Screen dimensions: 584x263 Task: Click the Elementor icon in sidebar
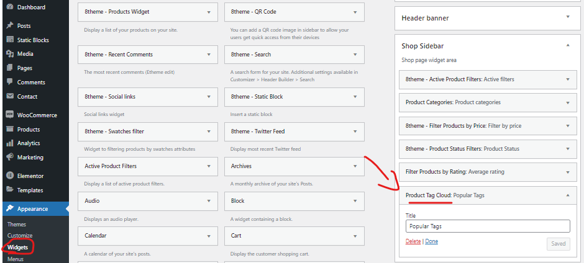[x=10, y=176]
